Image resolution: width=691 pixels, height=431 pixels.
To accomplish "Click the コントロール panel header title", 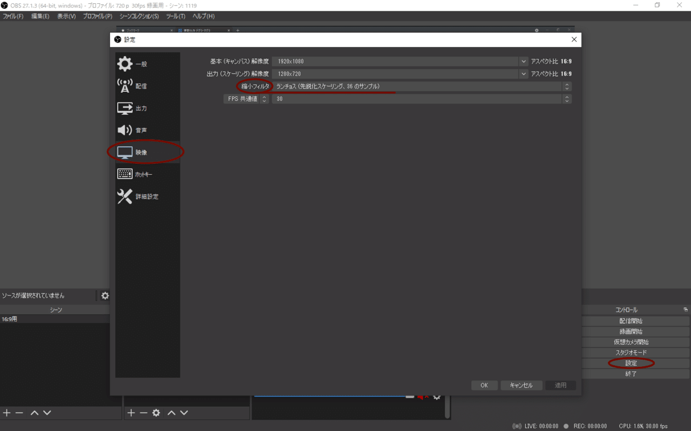I will (626, 310).
